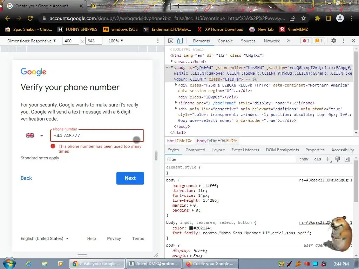
Task: Open the Accessibility tab
Action: [343, 150]
